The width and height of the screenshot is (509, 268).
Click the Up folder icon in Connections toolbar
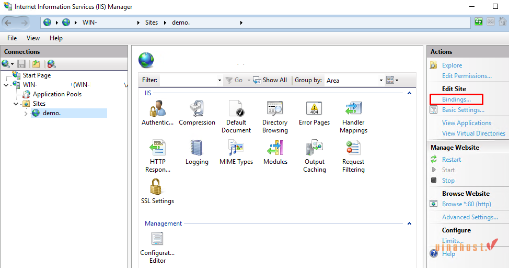tap(36, 64)
